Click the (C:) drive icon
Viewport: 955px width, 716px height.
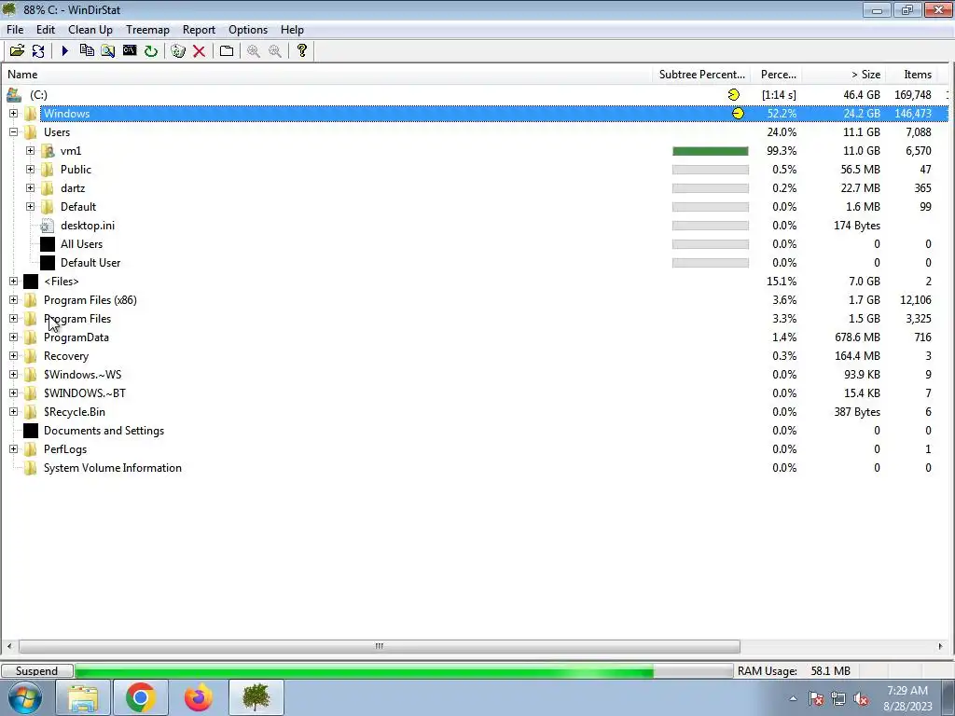(14, 95)
